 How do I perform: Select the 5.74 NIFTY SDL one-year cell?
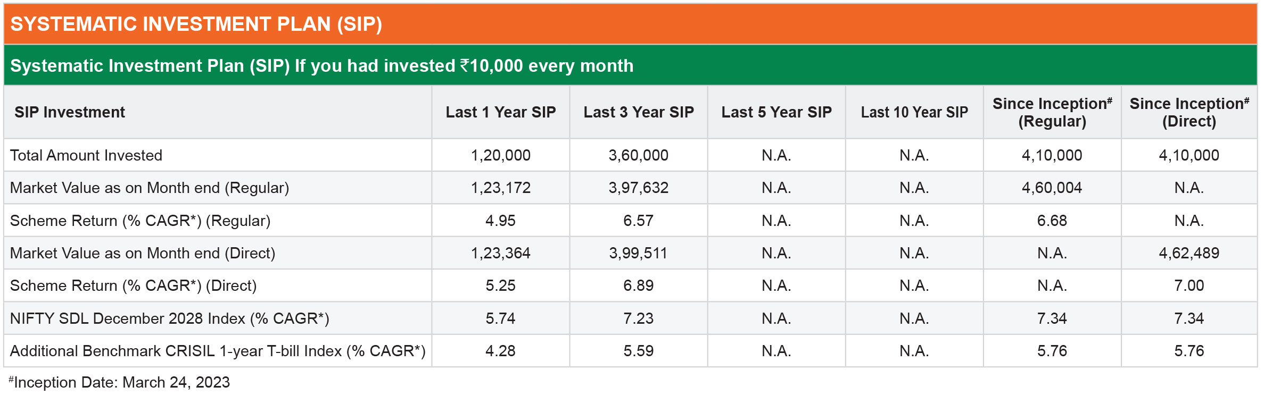click(501, 318)
